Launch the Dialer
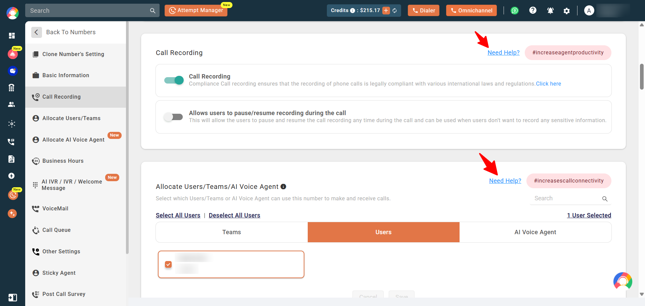645x306 pixels. [x=423, y=10]
